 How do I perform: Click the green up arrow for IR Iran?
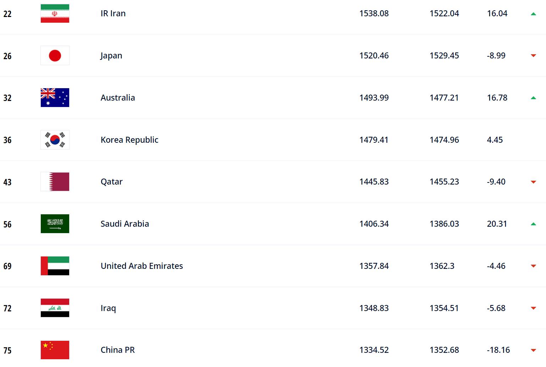tap(533, 14)
